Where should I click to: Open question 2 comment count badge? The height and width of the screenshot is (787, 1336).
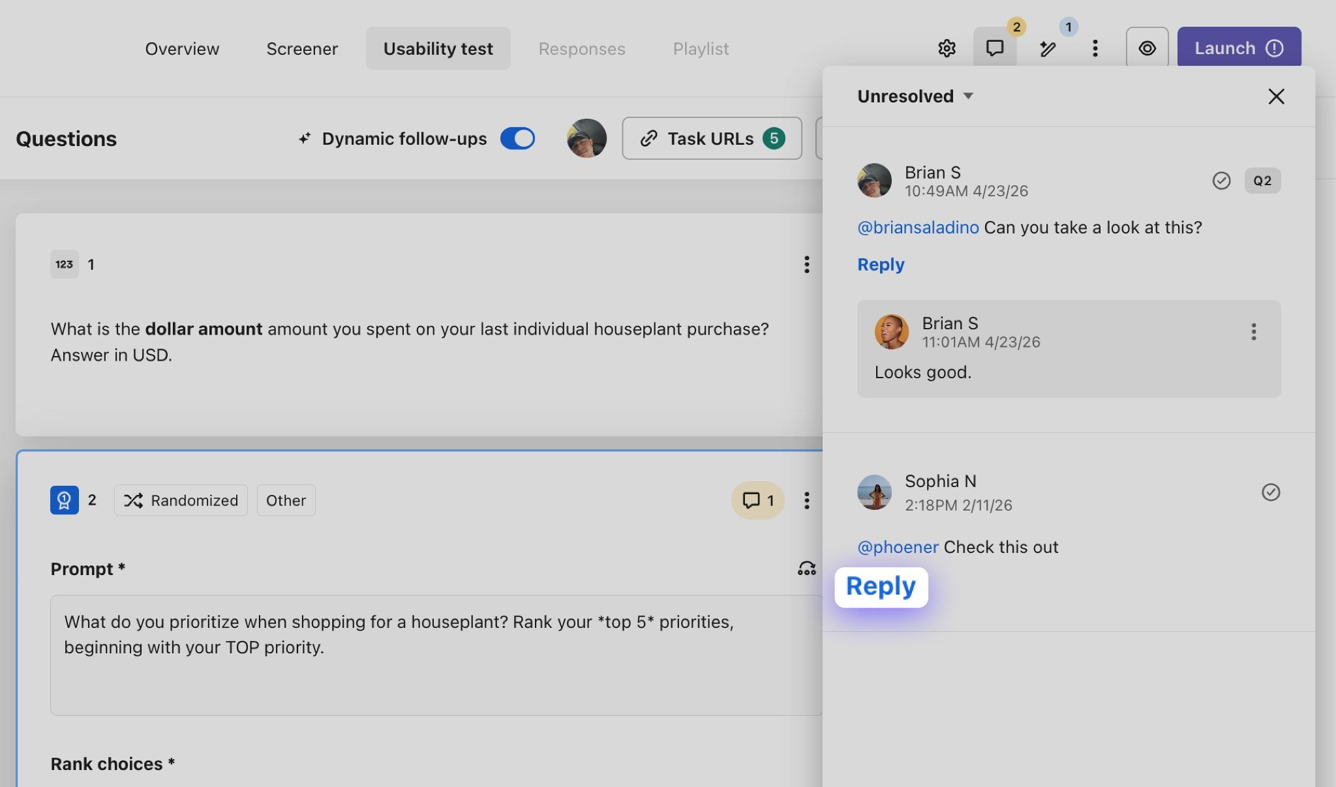(758, 500)
